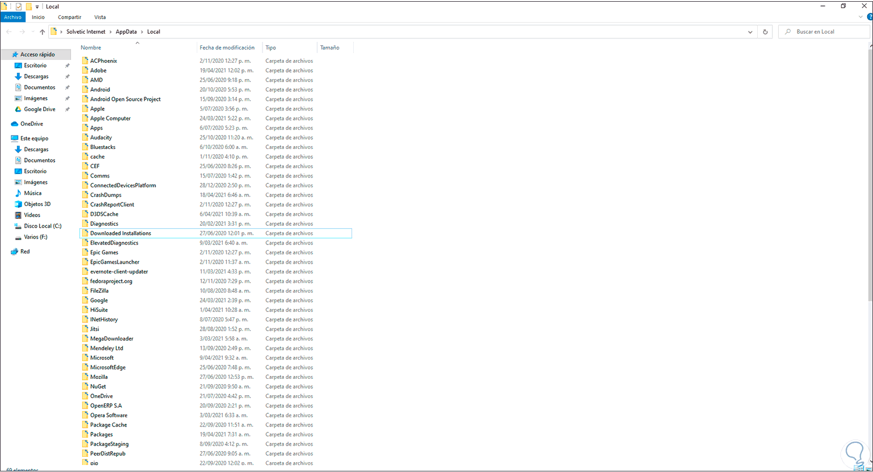Viewport: 873px width, 472px height.
Task: Refresh the Local folder view
Action: [765, 32]
